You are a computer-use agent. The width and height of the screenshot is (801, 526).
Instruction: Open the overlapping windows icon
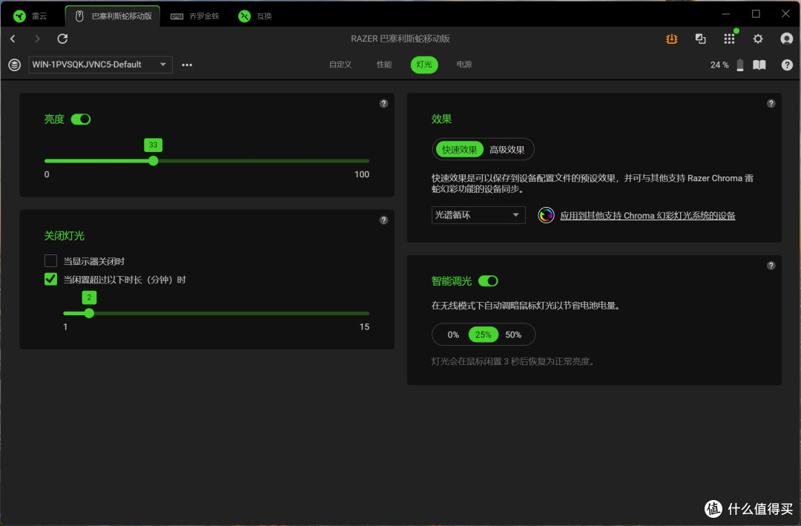(x=700, y=39)
